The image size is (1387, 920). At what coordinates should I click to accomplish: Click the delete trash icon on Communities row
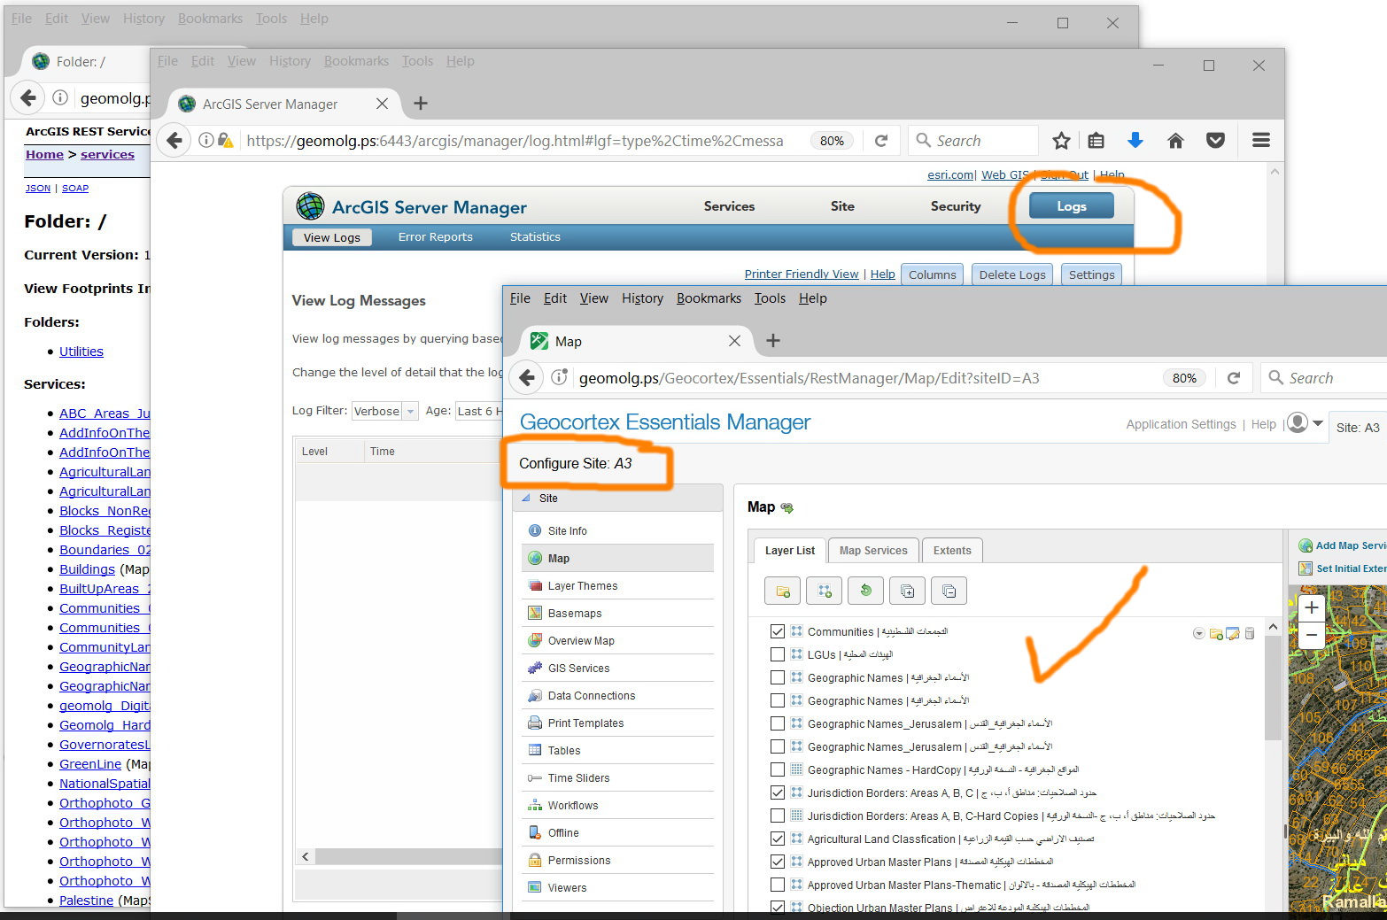tap(1250, 633)
